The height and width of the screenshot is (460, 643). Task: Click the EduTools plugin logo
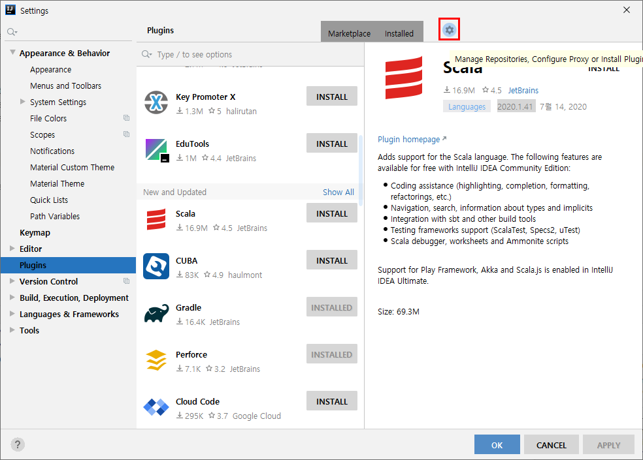tap(156, 150)
